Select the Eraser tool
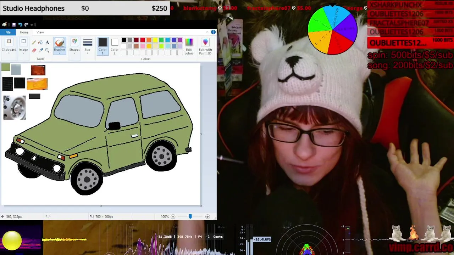The image size is (454, 255). pos(34,50)
